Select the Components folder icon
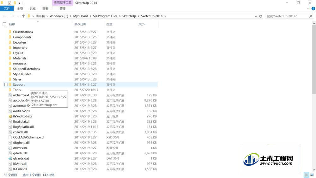 click(10, 37)
